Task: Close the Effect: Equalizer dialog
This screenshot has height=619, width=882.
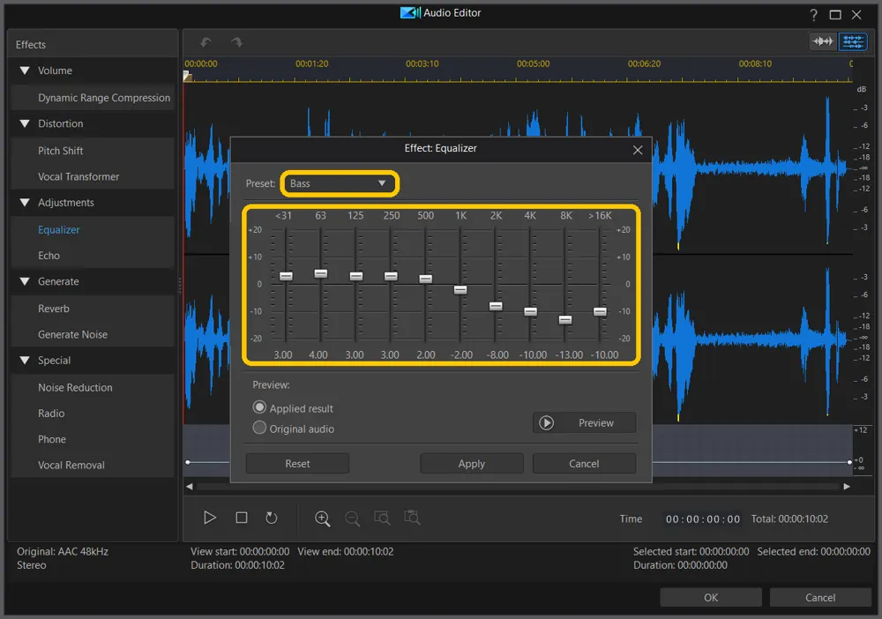Action: (638, 150)
